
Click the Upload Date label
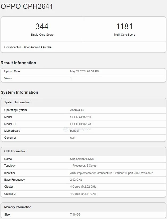(x=12, y=71)
